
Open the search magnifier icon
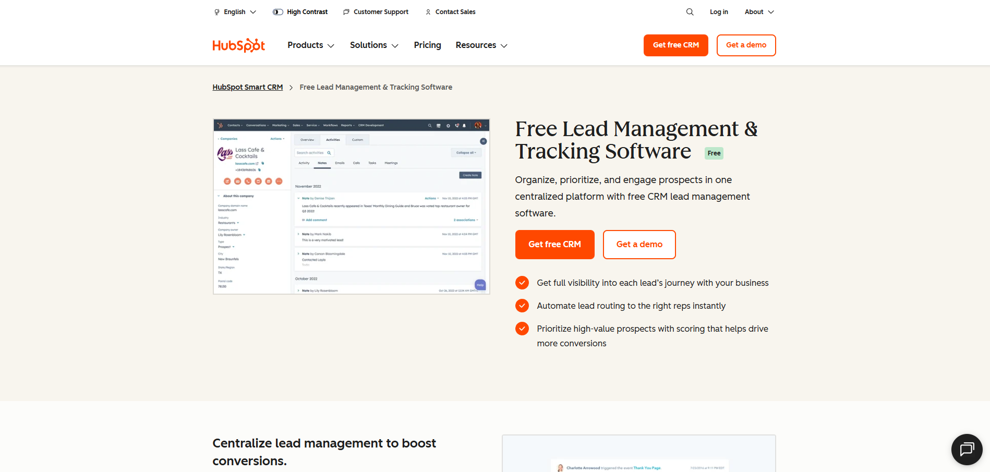coord(690,12)
